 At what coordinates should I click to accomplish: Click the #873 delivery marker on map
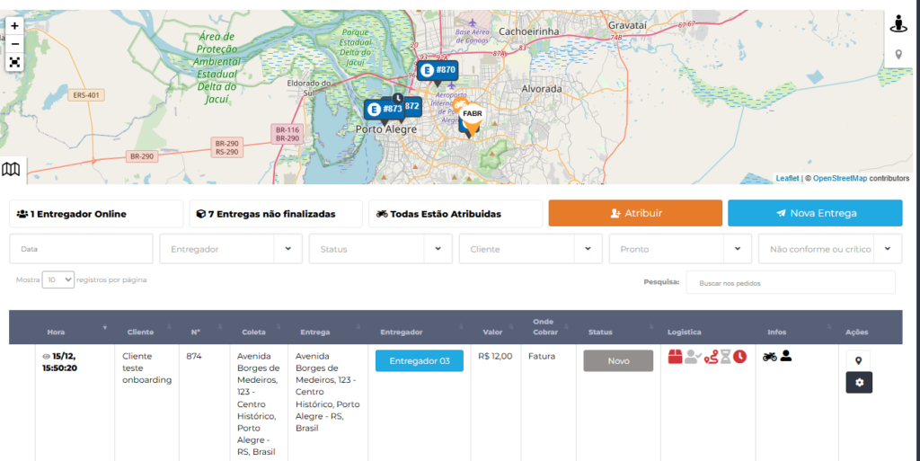(x=384, y=110)
